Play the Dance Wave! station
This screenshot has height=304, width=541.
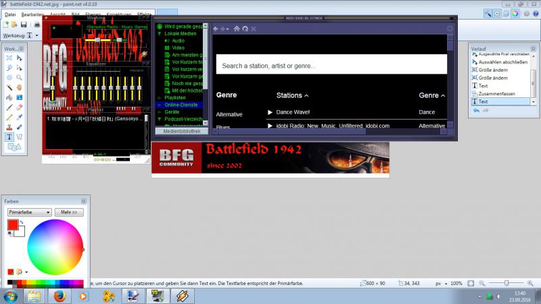270,112
